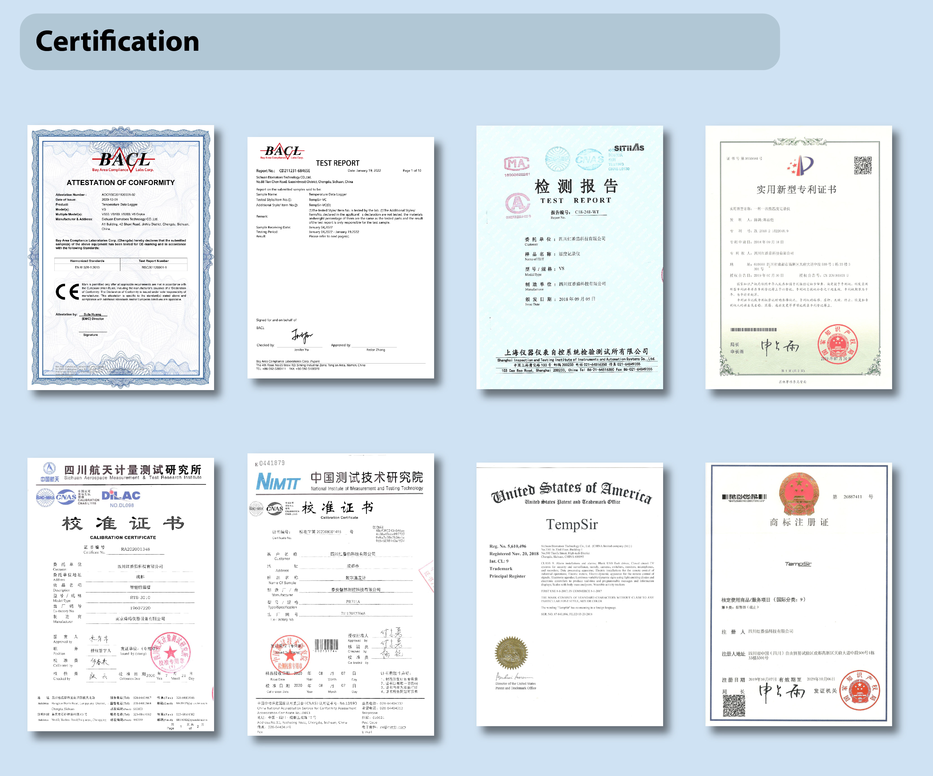The width and height of the screenshot is (933, 776).
Task: Open the 实用新型专利证书 patent certificate
Action: pyautogui.click(x=798, y=257)
